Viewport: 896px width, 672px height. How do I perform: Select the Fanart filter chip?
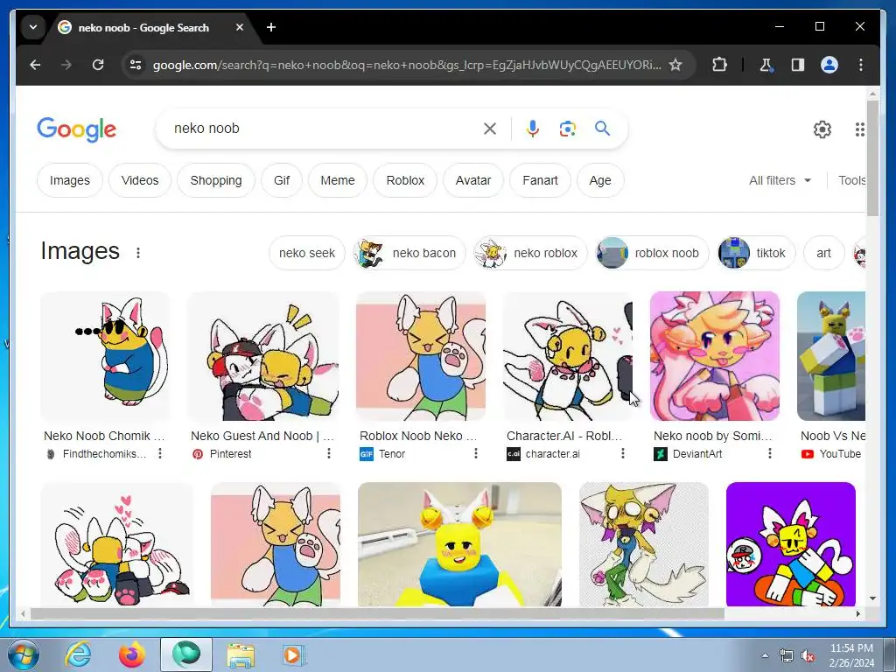540,180
